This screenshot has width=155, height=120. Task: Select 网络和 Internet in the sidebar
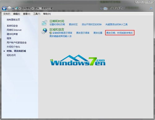tap(14, 30)
